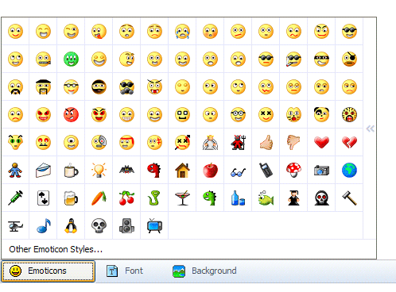Select the thumbs up emoticon

coord(266,142)
